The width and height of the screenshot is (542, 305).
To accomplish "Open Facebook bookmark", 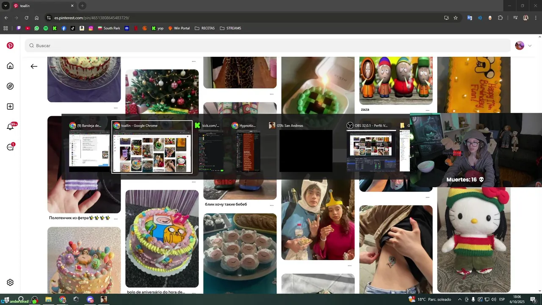I will point(64,28).
